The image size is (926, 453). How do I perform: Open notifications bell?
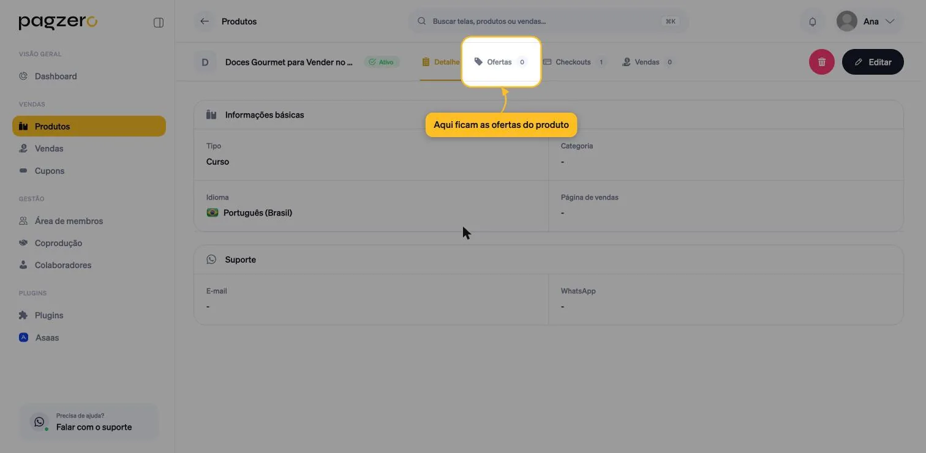(813, 21)
